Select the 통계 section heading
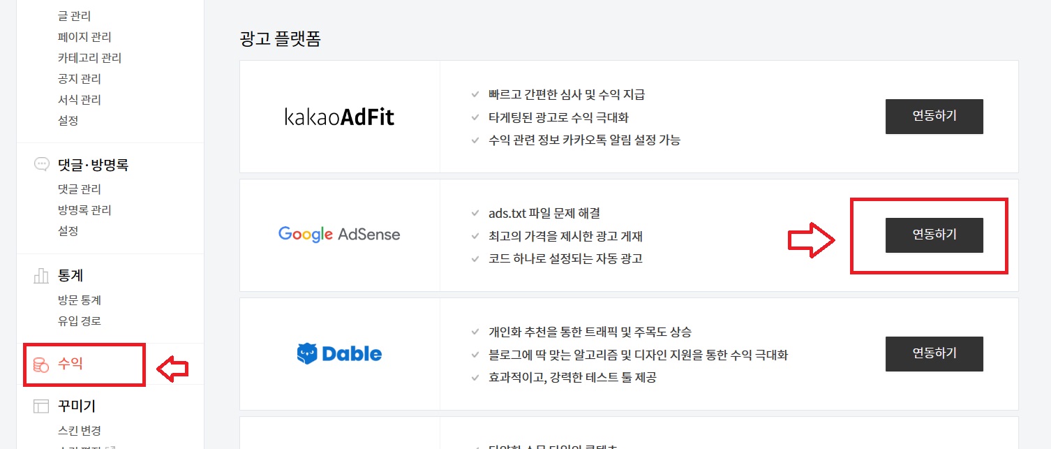 coord(70,276)
